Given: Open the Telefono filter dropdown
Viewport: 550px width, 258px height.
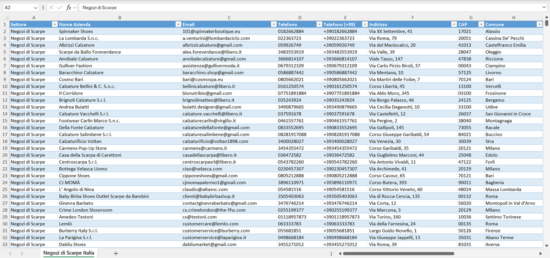Looking at the screenshot, I should coord(319,24).
